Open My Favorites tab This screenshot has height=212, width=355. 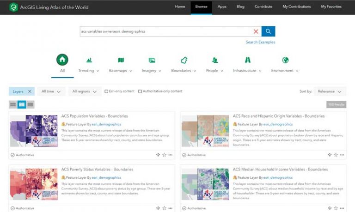[331, 7]
